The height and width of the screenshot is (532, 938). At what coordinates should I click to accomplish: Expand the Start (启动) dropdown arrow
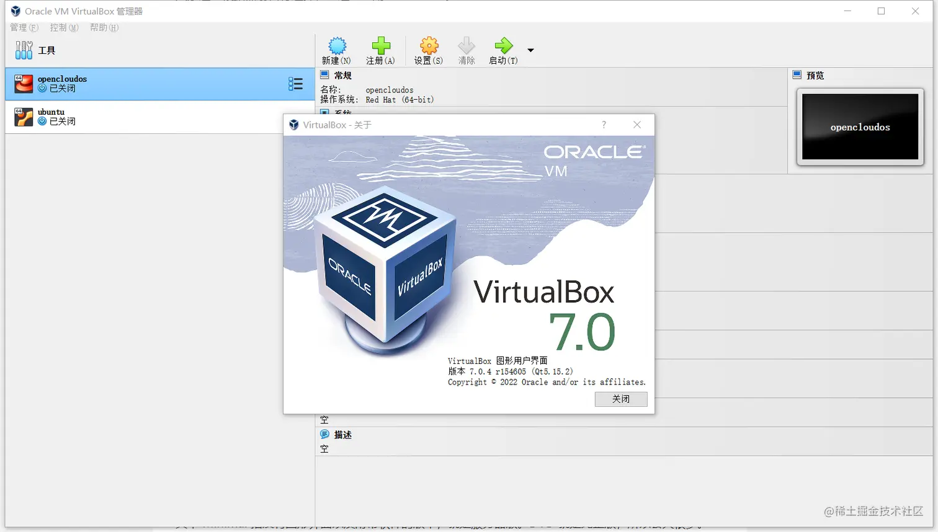click(x=530, y=50)
